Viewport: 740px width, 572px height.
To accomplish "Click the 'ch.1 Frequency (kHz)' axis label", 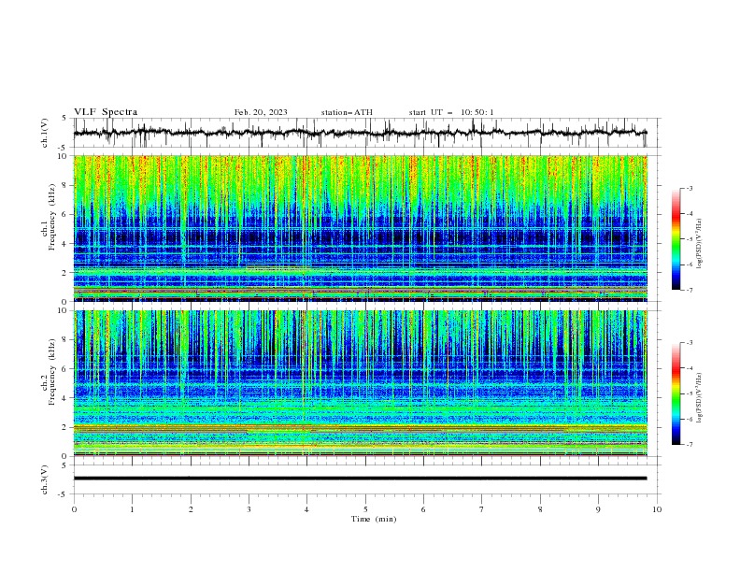I will pyautogui.click(x=49, y=216).
